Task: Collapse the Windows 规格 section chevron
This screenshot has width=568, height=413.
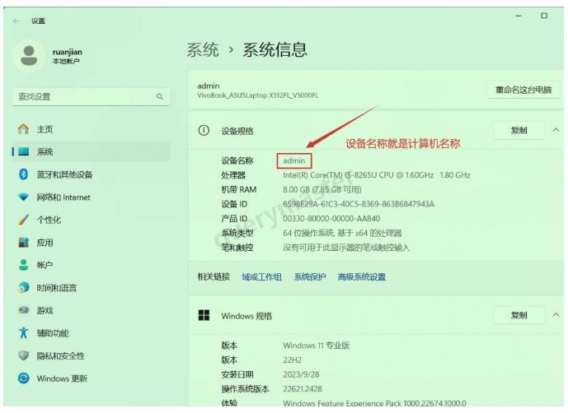Action: pyautogui.click(x=556, y=315)
